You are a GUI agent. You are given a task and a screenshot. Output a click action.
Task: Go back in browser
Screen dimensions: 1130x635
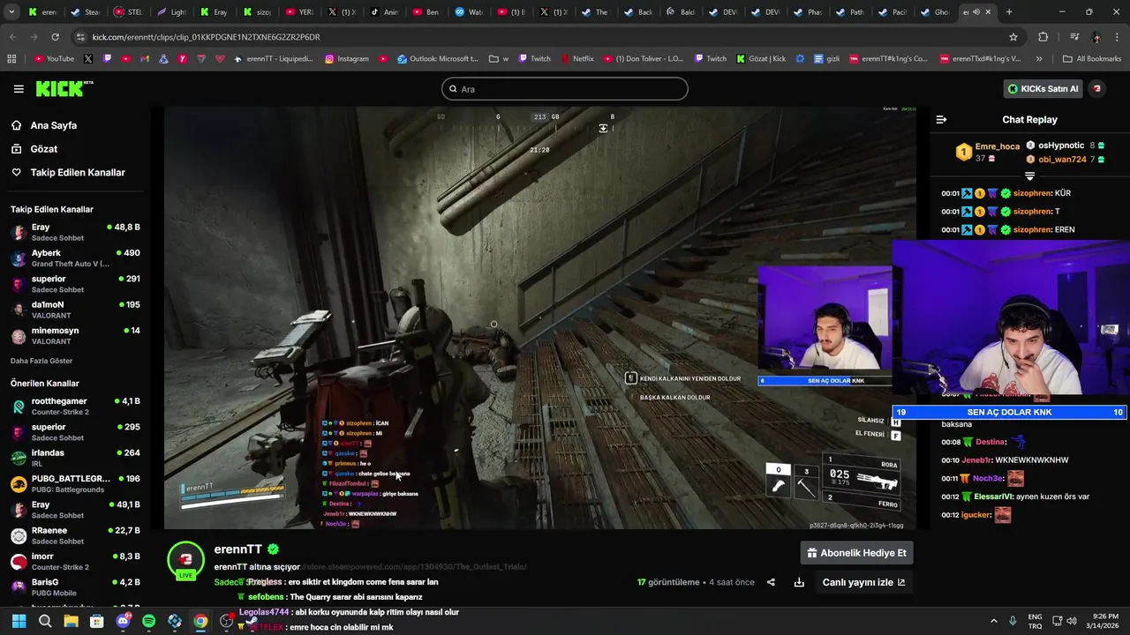[12, 37]
